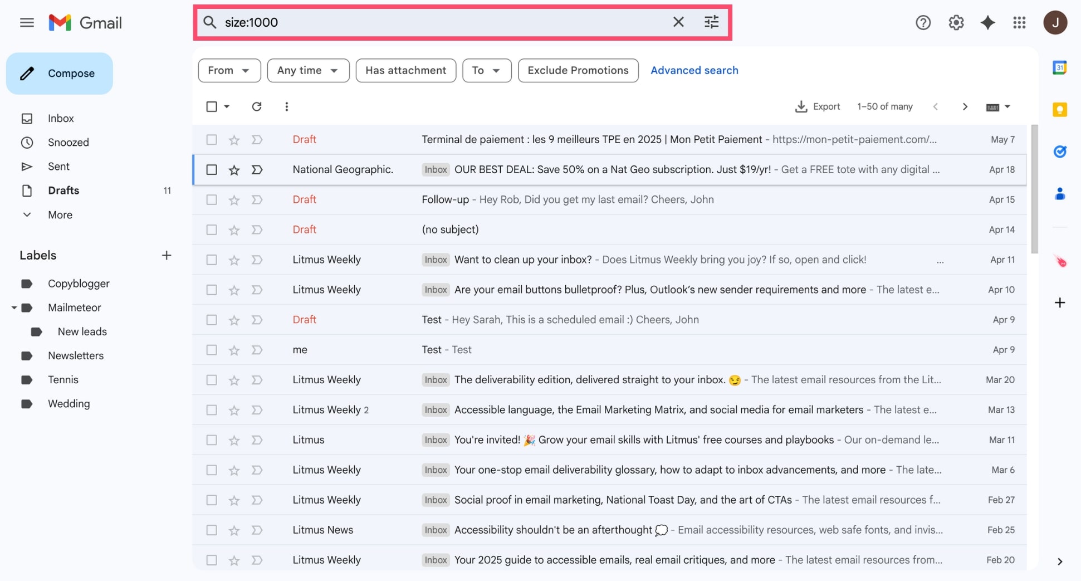
Task: Collapse the Mailmeteor label tree
Action: [14, 307]
